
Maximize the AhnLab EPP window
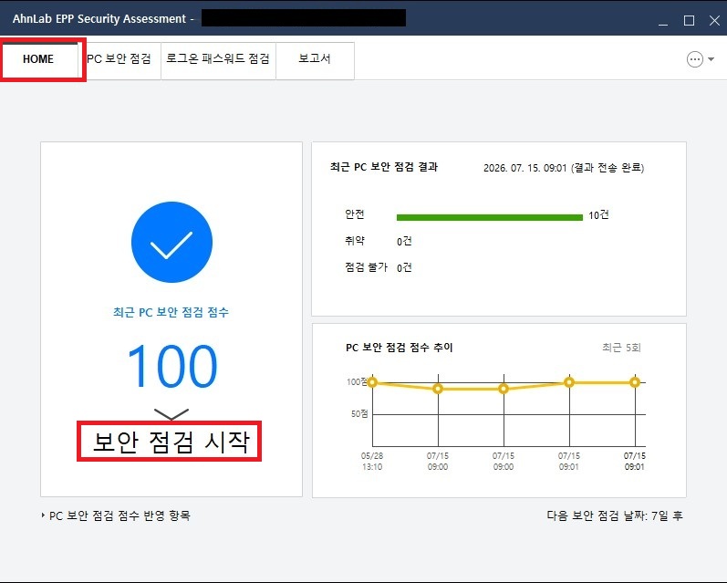pyautogui.click(x=689, y=21)
